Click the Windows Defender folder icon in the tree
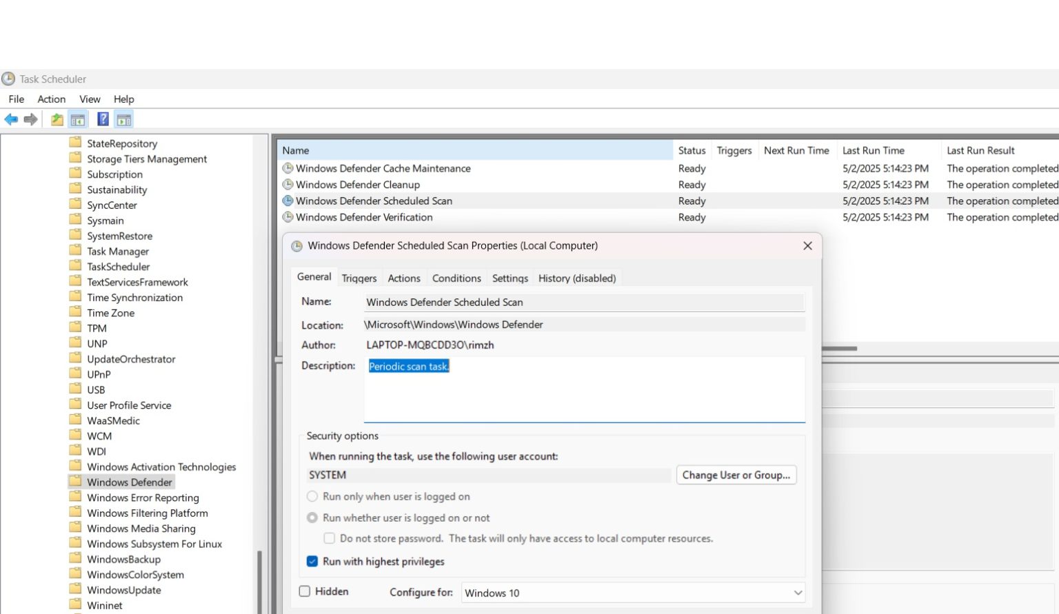The width and height of the screenshot is (1059, 614). [76, 482]
